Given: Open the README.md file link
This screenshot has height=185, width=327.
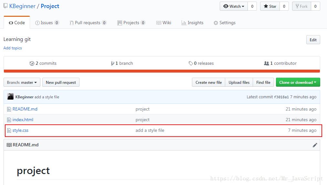Looking at the screenshot, I should pos(25,109).
